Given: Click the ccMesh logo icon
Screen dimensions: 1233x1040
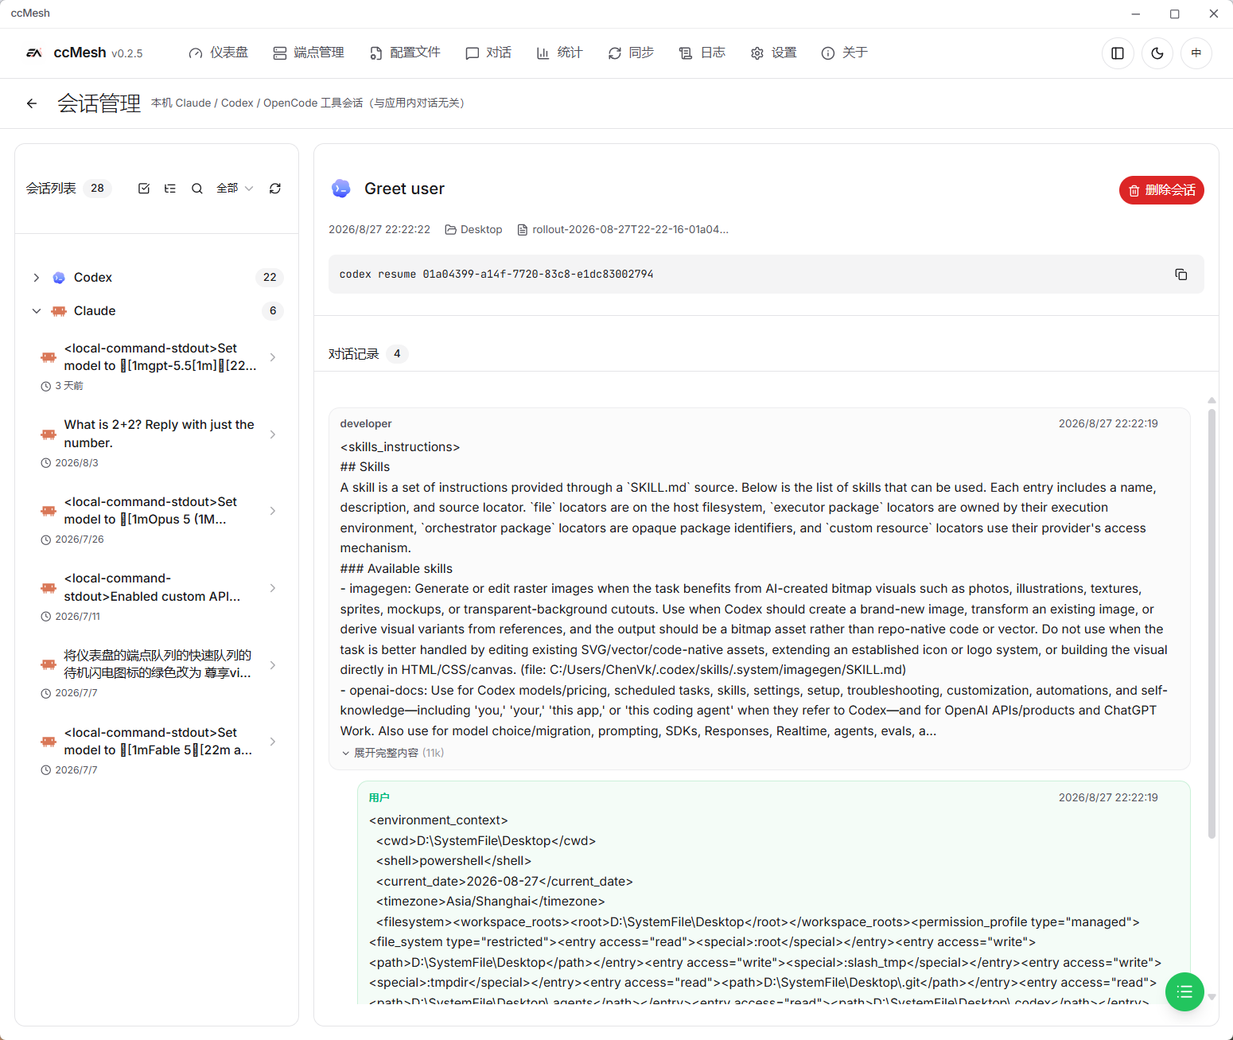Looking at the screenshot, I should click(34, 53).
